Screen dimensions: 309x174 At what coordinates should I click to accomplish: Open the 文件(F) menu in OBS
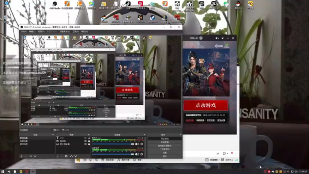click(x=23, y=32)
